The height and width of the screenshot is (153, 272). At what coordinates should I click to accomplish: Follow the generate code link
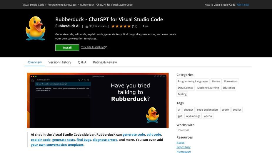(x=134, y=134)
